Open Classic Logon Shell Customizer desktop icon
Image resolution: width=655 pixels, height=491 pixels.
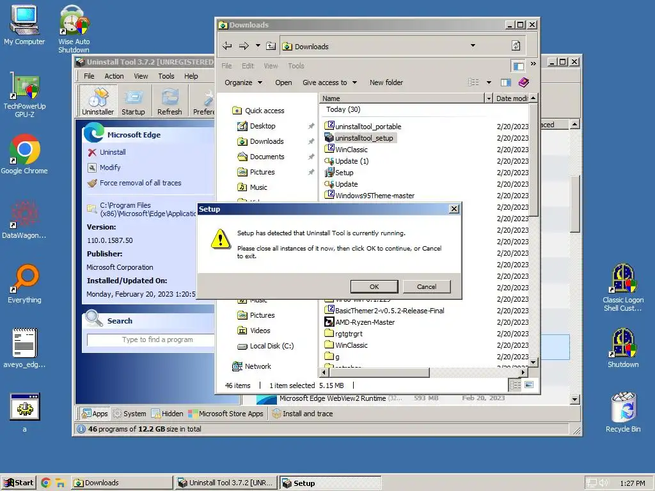[623, 288]
